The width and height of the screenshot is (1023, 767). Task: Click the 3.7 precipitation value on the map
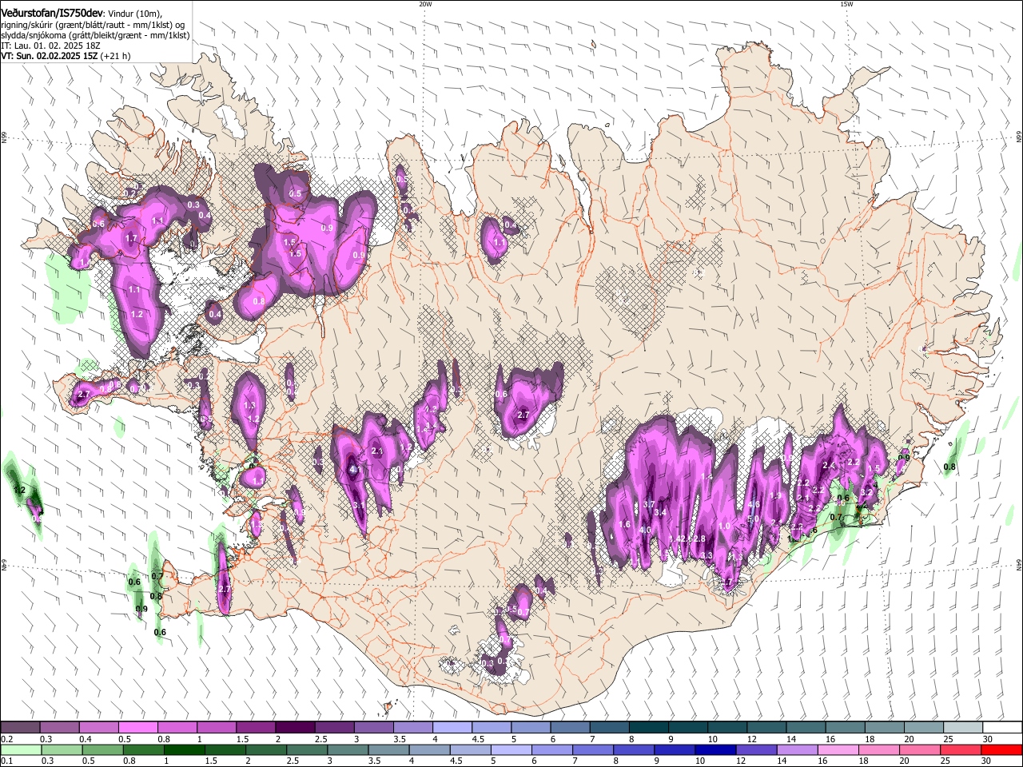click(x=649, y=504)
